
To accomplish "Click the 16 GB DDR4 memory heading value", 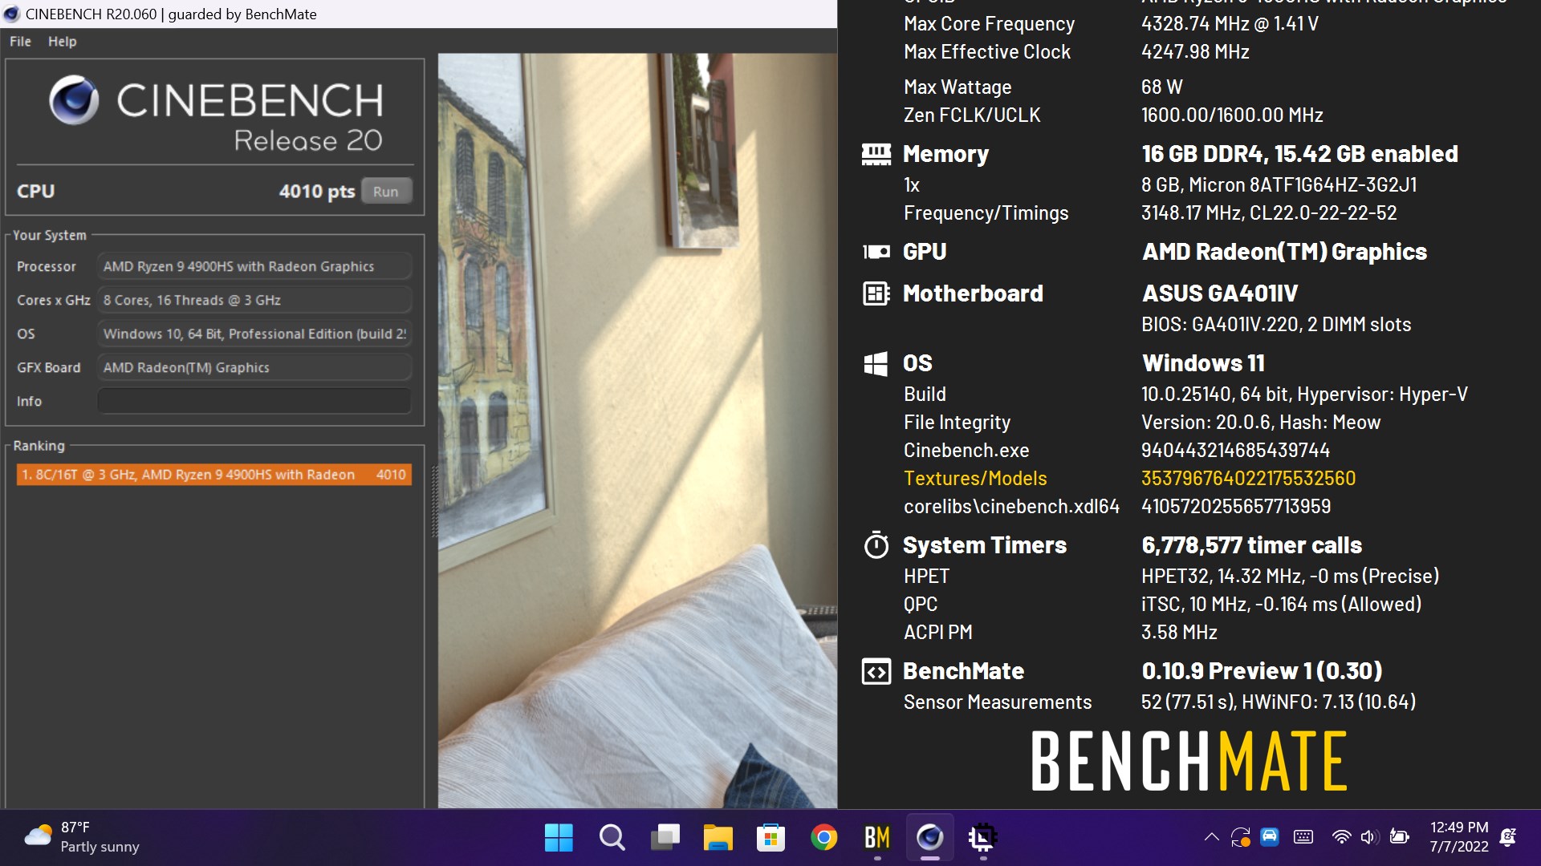I will [x=1299, y=154].
